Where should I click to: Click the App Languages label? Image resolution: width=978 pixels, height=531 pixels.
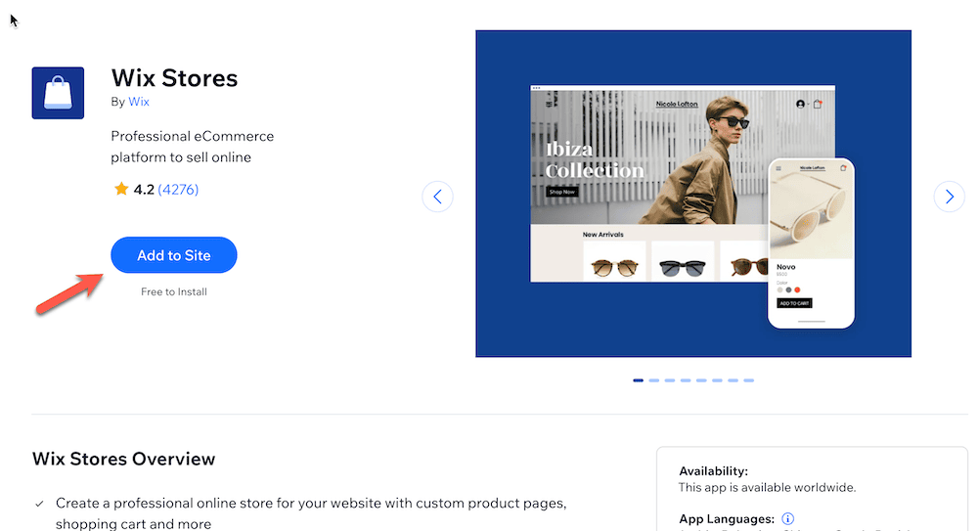[727, 519]
